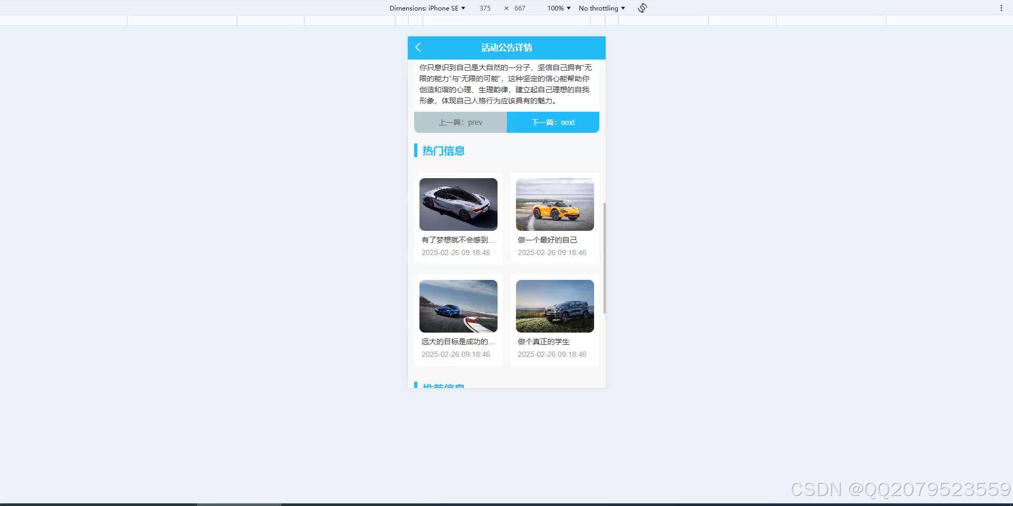This screenshot has height=506, width=1013.
Task: Tap the orange convertible thumbnail
Action: 555,205
